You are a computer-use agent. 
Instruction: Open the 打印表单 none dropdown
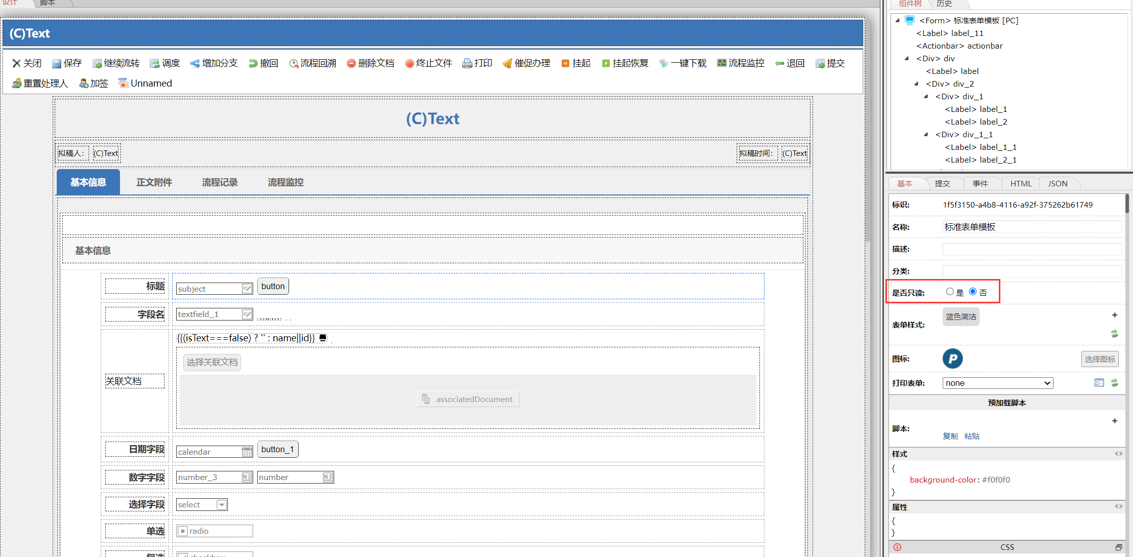pyautogui.click(x=997, y=383)
